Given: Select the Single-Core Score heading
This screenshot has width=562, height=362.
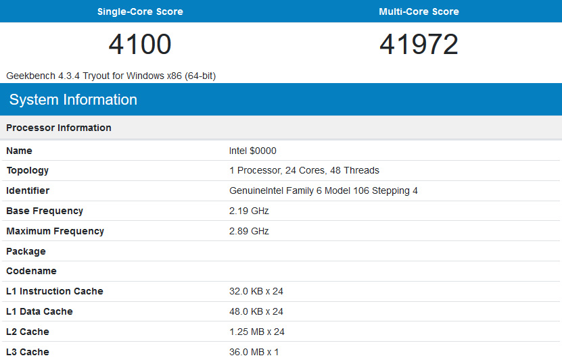Looking at the screenshot, I should 140,11.
